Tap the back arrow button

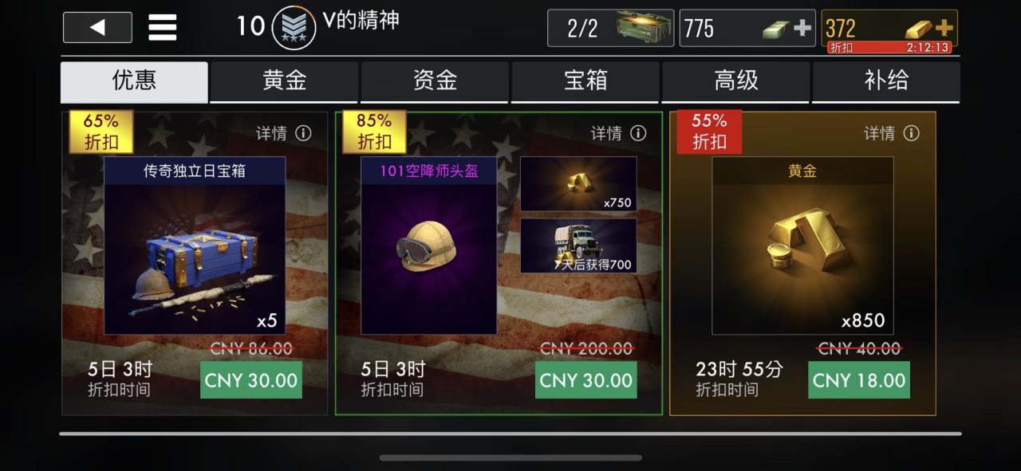coord(97,28)
